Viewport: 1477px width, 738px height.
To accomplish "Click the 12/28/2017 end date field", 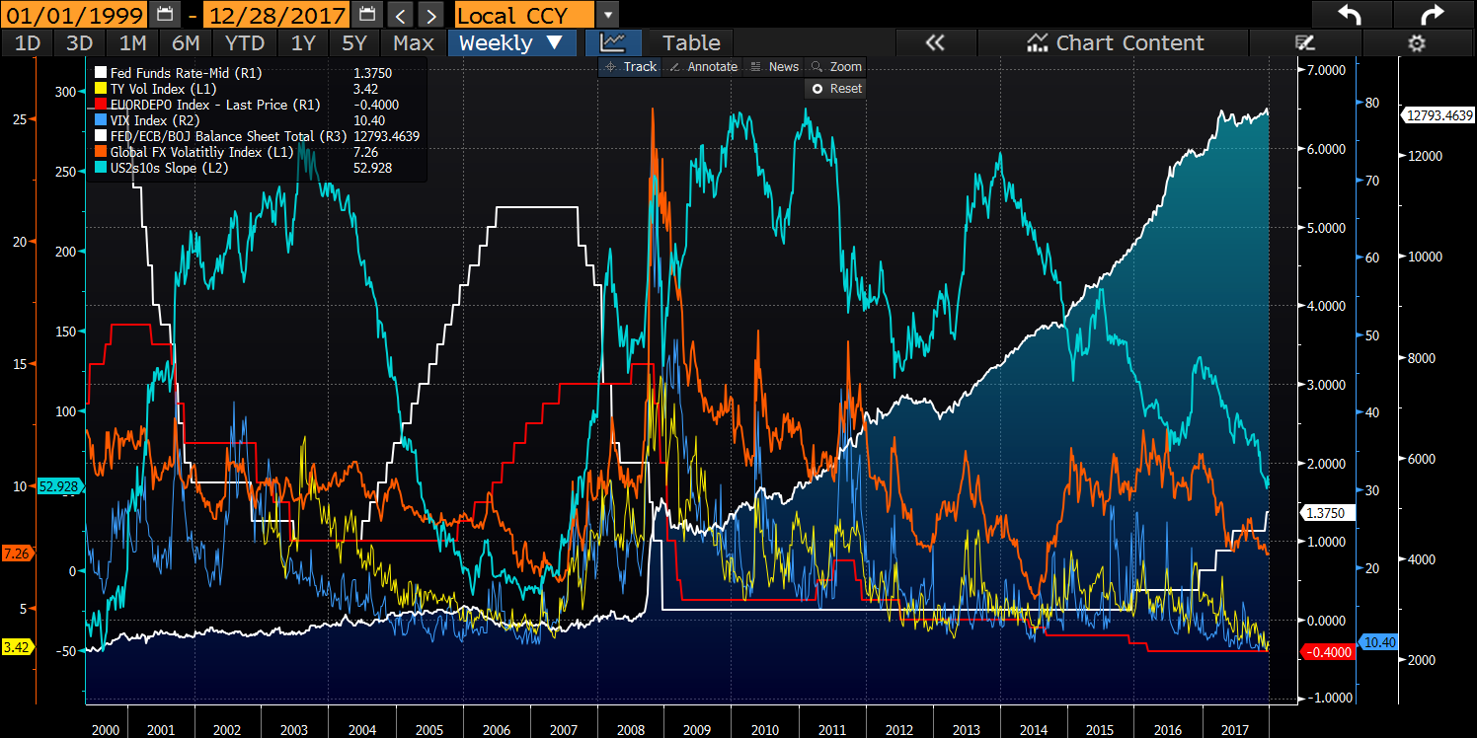I will point(276,15).
